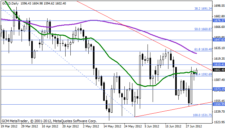Select the 100.0 Fibonacci label 1531.75

tap(202, 115)
